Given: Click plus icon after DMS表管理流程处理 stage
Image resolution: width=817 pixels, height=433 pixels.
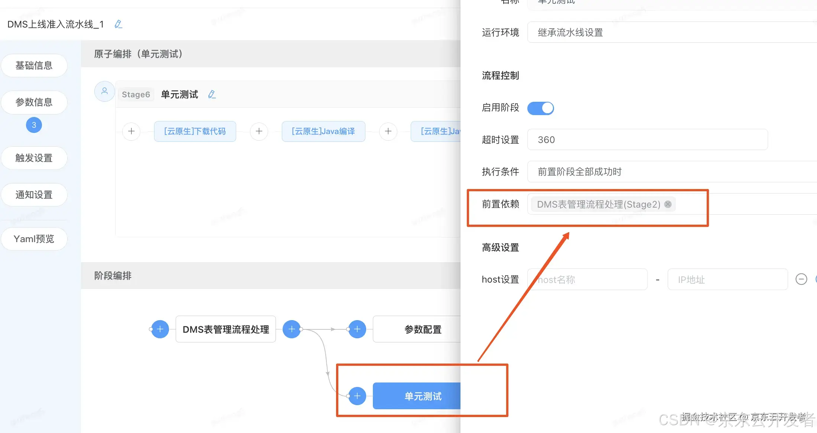Looking at the screenshot, I should coord(292,329).
